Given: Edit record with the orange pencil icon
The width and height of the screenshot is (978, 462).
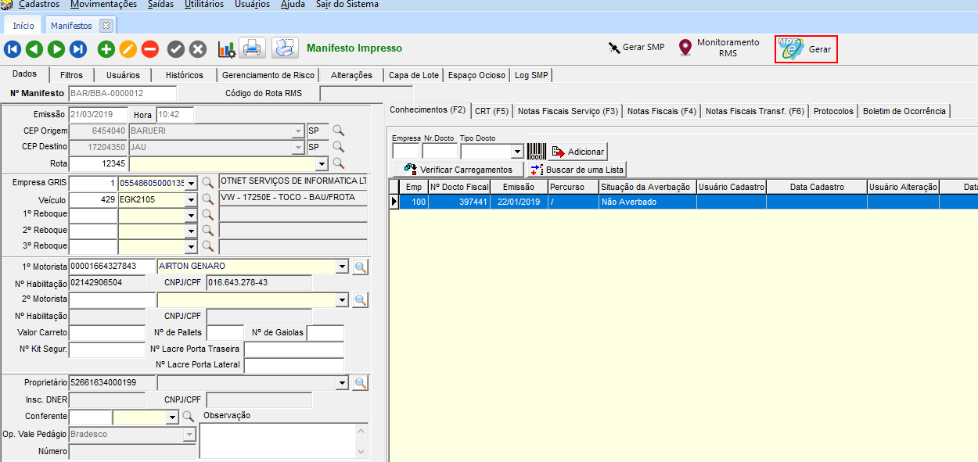Looking at the screenshot, I should [x=128, y=49].
